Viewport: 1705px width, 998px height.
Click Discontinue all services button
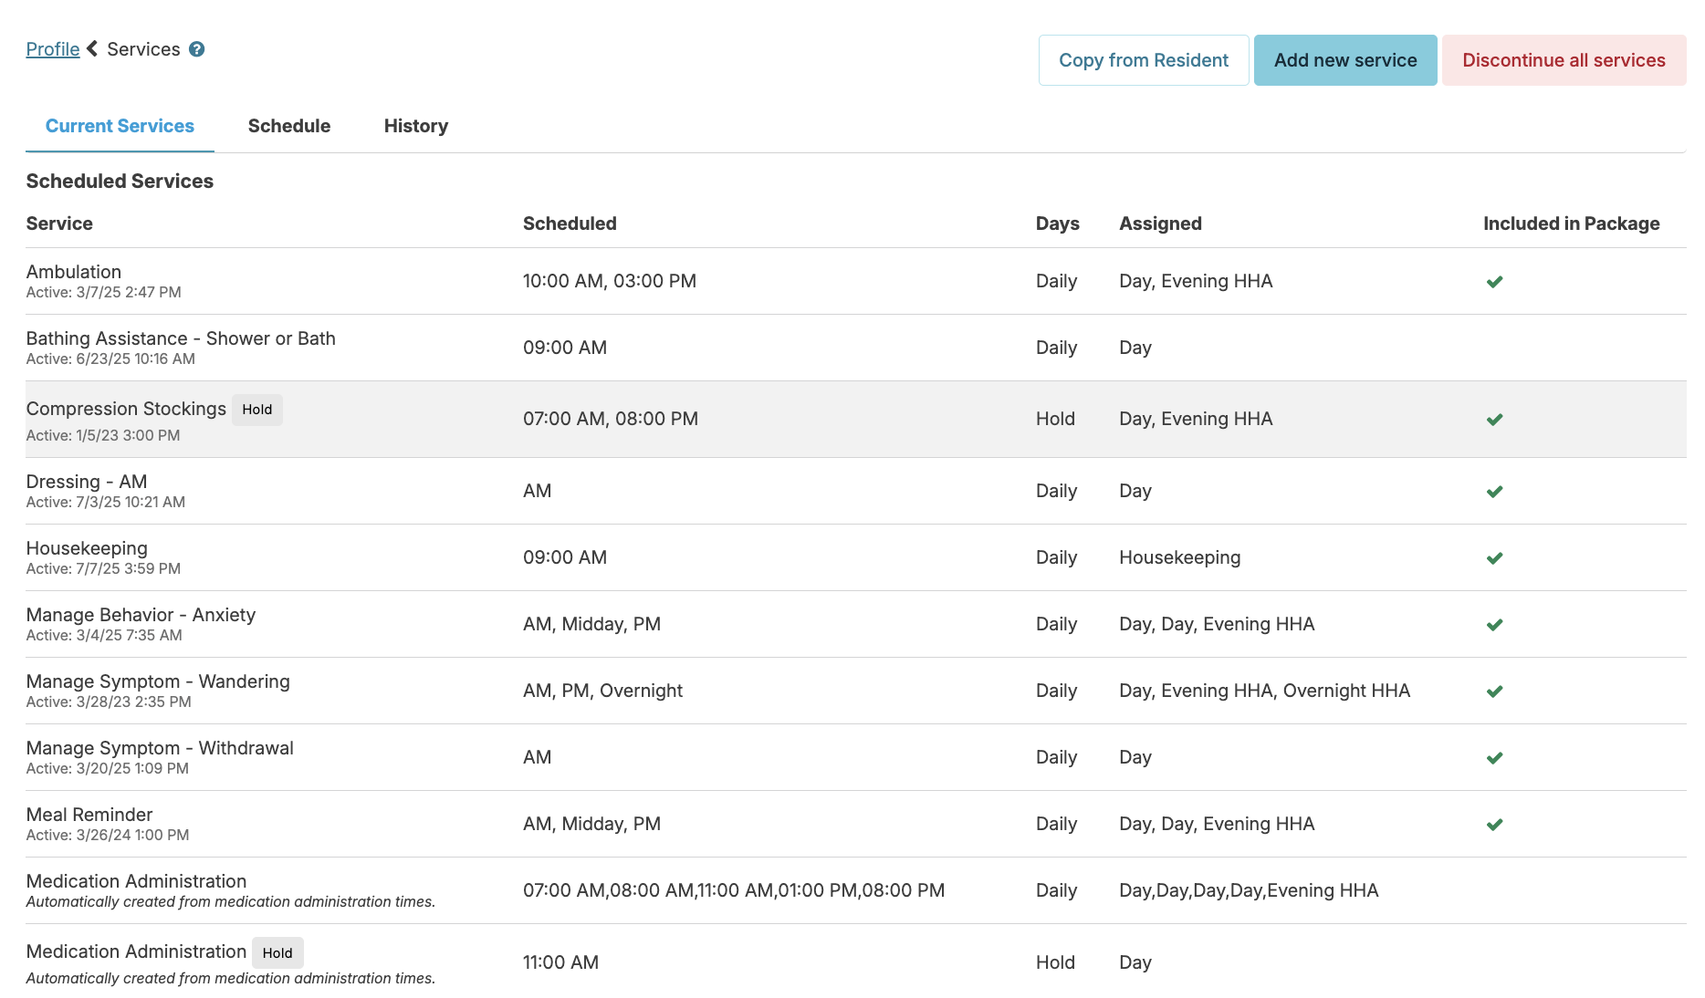pyautogui.click(x=1564, y=60)
